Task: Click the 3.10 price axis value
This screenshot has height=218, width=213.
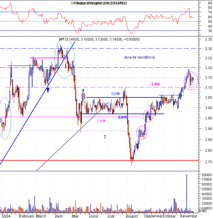Action: point(209,88)
